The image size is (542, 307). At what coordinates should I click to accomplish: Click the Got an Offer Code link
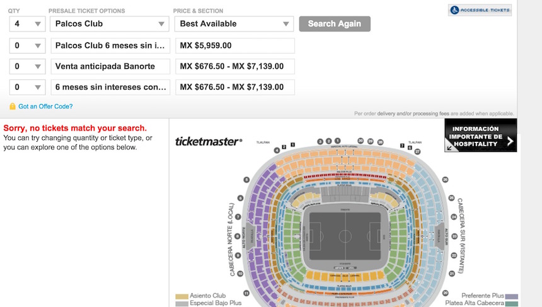pos(45,107)
